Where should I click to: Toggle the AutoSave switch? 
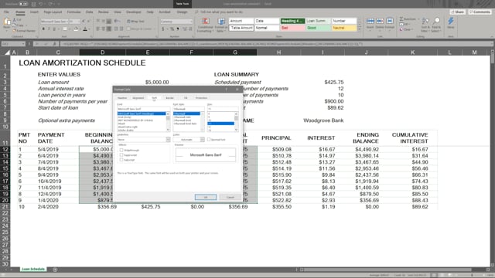pyautogui.click(x=23, y=4)
